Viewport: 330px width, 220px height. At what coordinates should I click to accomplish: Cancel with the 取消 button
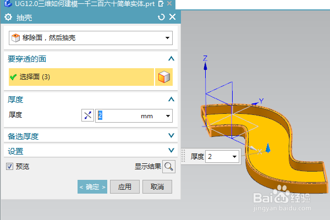tap(157, 187)
